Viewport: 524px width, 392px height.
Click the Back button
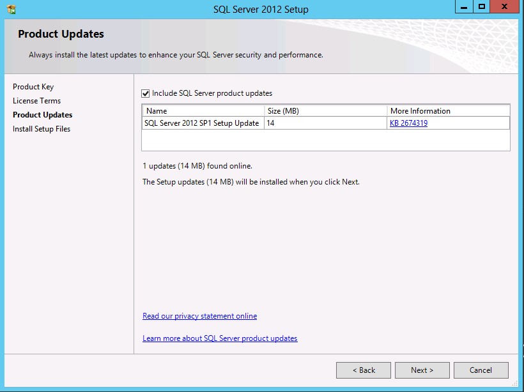363,370
